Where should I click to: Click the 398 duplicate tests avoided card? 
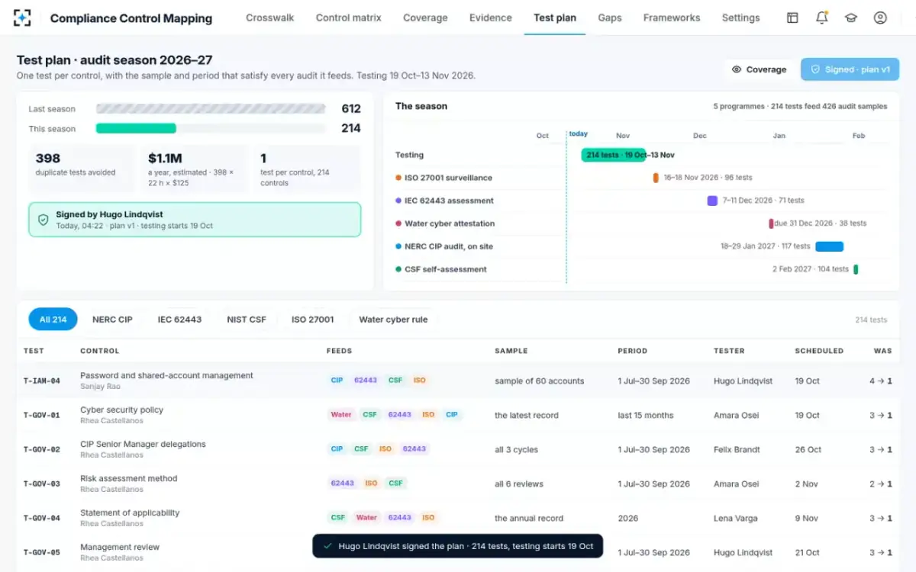click(x=82, y=168)
